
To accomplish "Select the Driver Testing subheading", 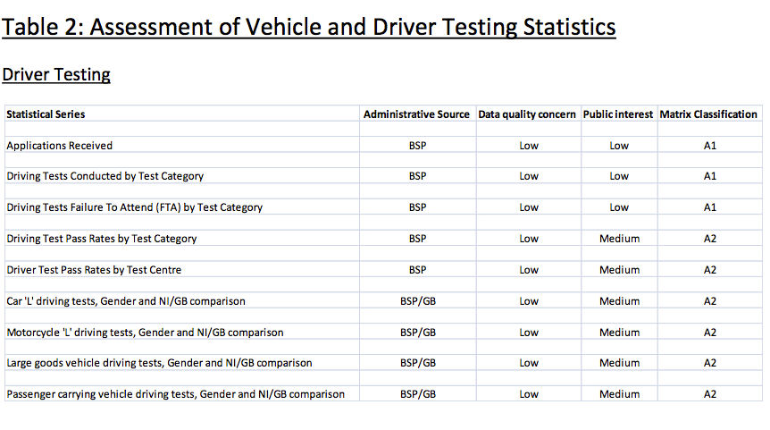I will (x=56, y=75).
